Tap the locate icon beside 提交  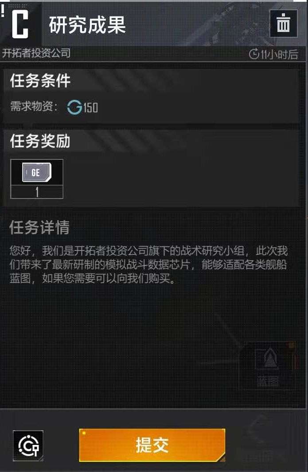point(28,445)
